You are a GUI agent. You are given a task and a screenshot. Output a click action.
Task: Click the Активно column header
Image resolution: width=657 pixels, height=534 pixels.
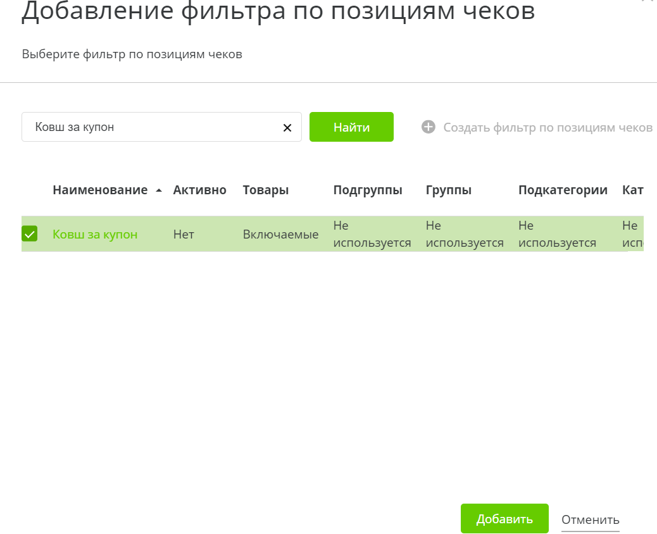tap(199, 189)
